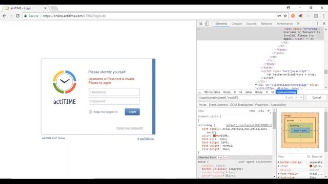Click the grey border-color swatch
Viewport: 328px width, 184px height.
point(227,176)
